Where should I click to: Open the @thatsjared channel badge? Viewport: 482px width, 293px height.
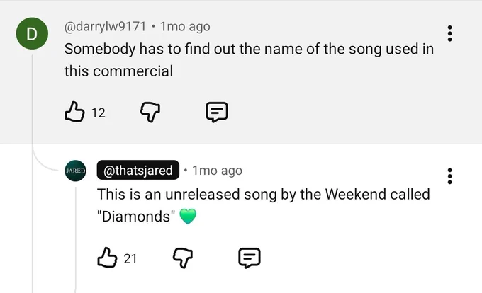coord(138,170)
